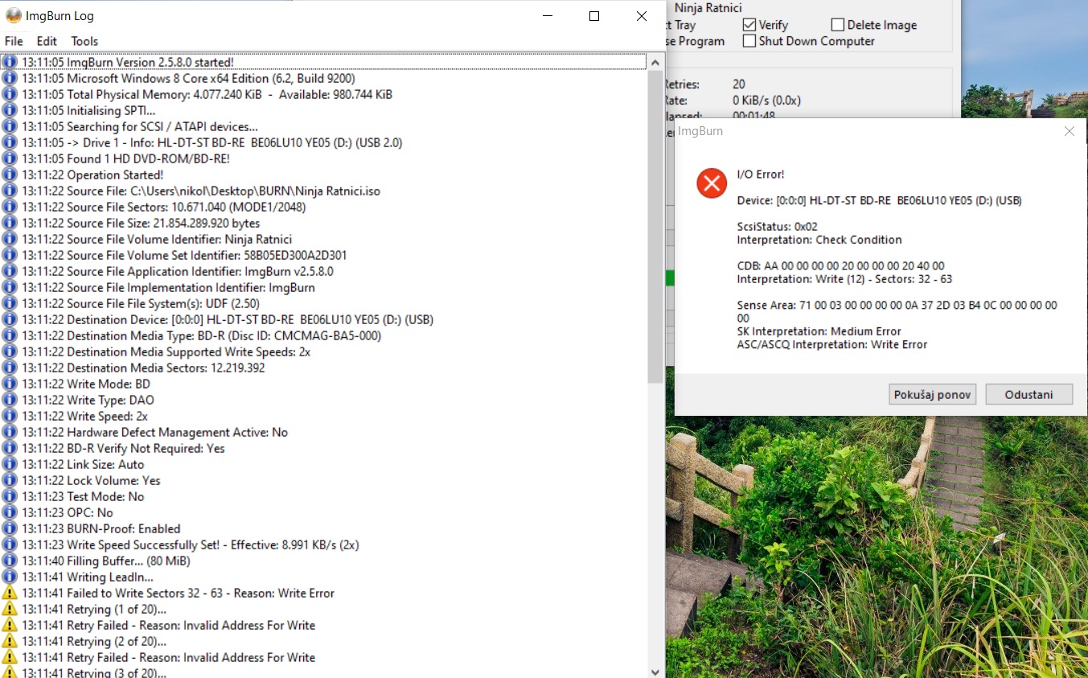Select log line 'Lock Volume: Yes'
Screen dimensions: 1088x678
pyautogui.click(x=324, y=480)
